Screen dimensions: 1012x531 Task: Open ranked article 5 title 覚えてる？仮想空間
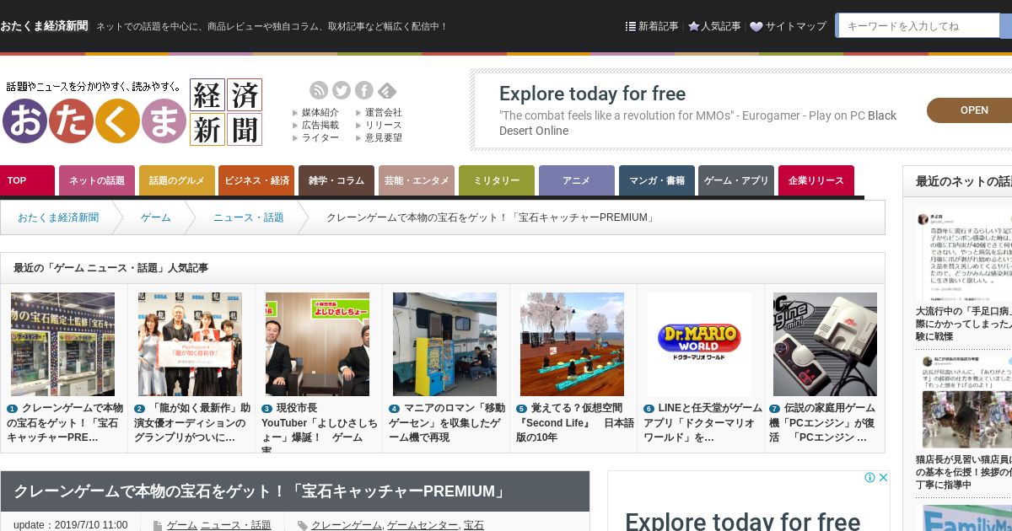[575, 422]
